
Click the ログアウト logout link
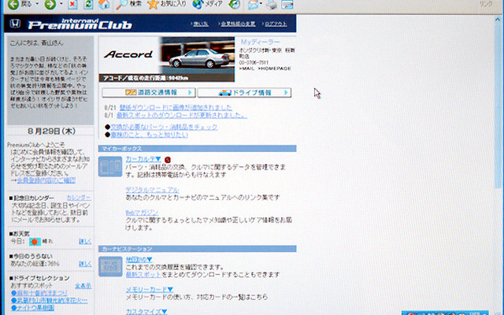(x=276, y=24)
